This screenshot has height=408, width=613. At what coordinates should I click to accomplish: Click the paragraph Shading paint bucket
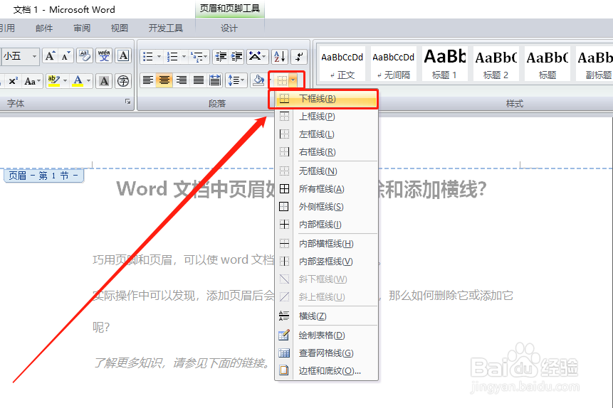[258, 81]
